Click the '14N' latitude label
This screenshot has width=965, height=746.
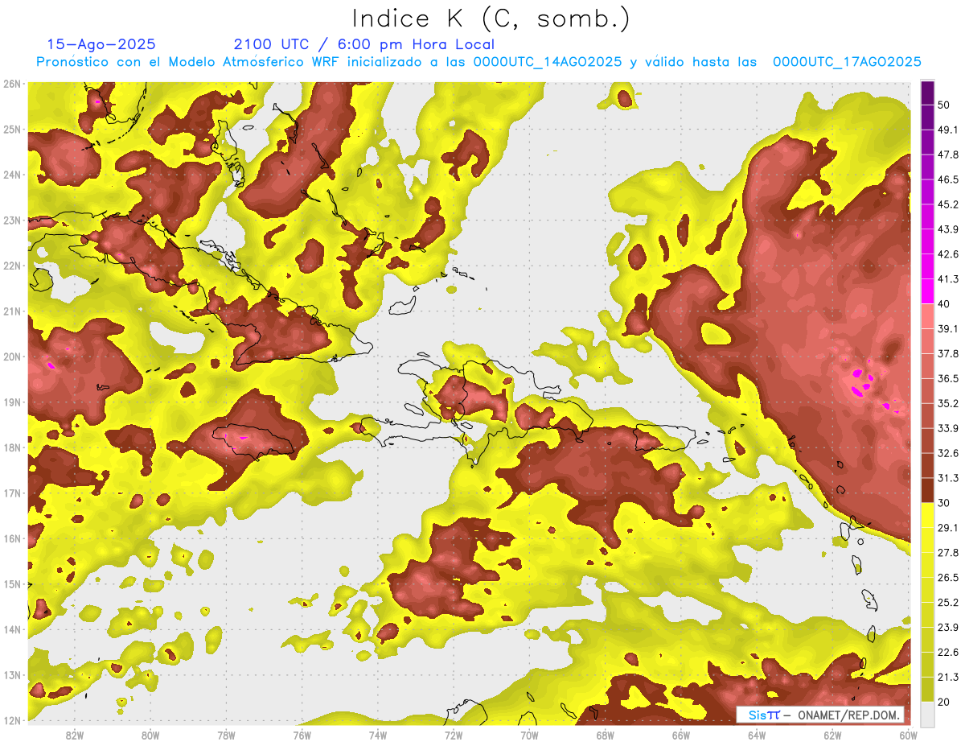12,629
